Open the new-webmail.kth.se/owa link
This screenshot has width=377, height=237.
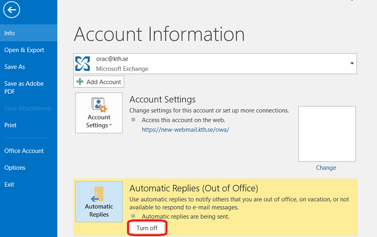point(185,129)
